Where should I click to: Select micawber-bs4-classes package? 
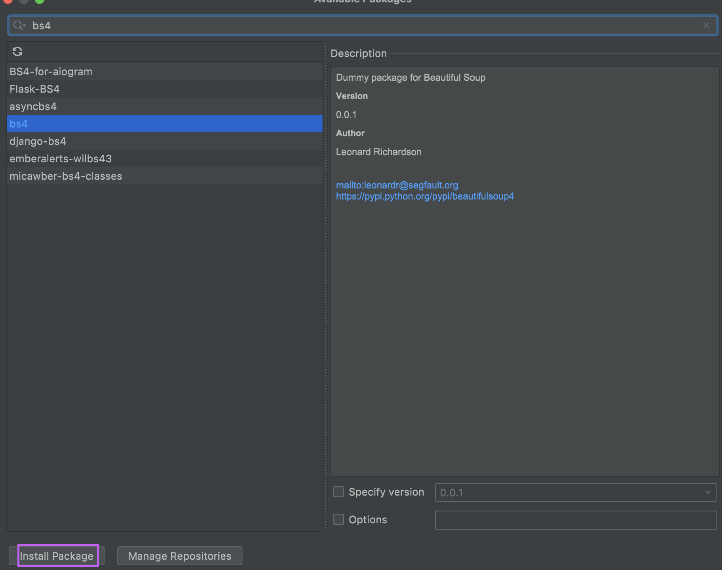[165, 176]
